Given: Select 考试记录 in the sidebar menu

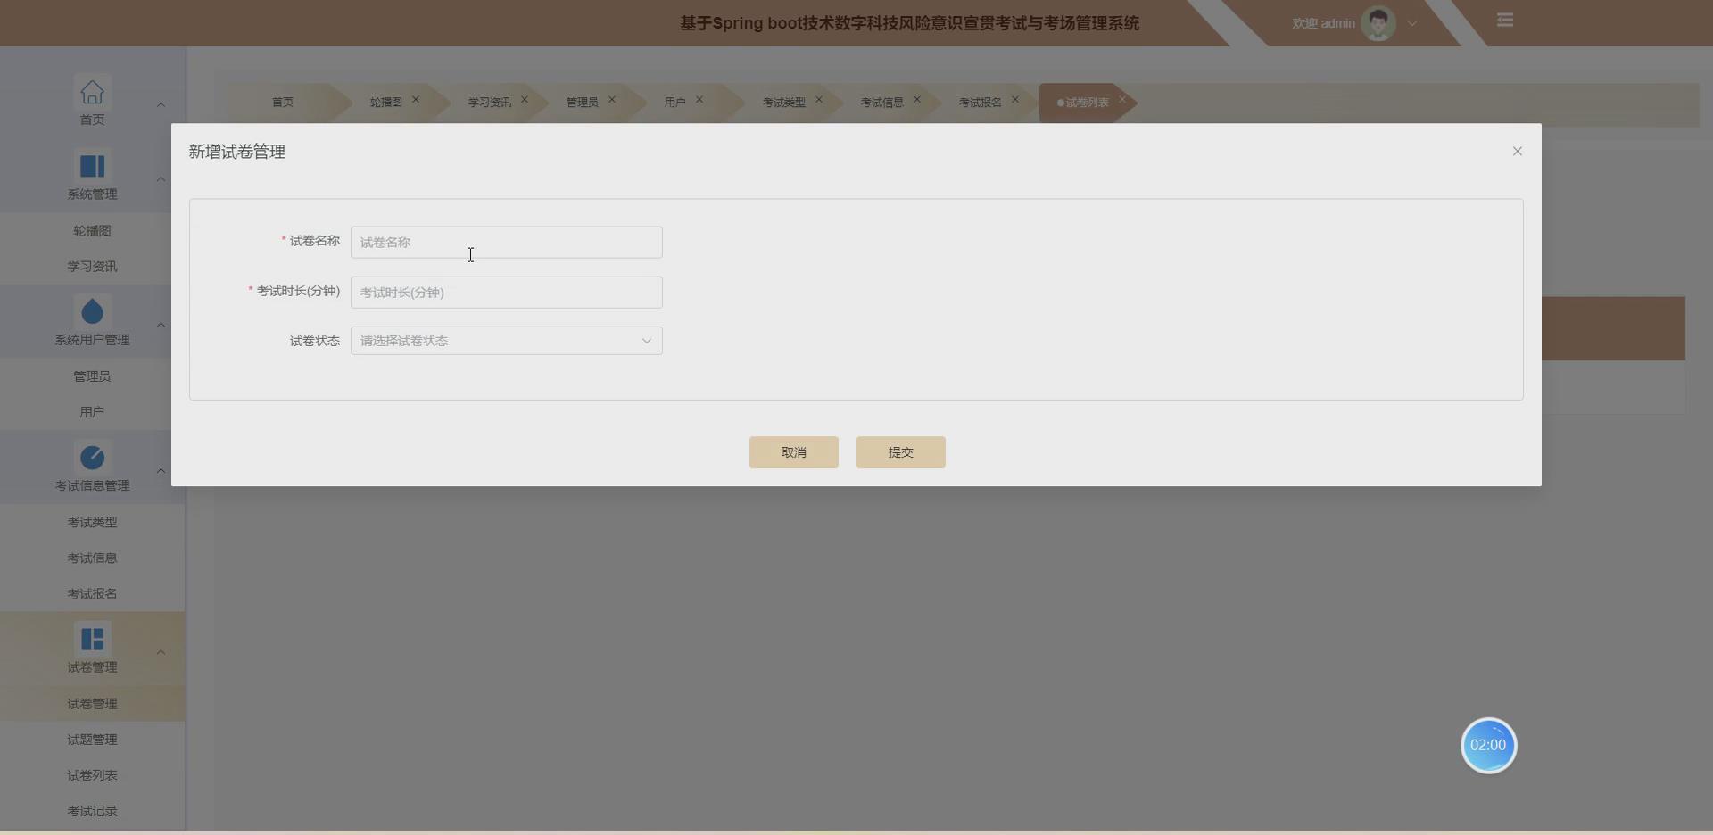Looking at the screenshot, I should pos(92,810).
